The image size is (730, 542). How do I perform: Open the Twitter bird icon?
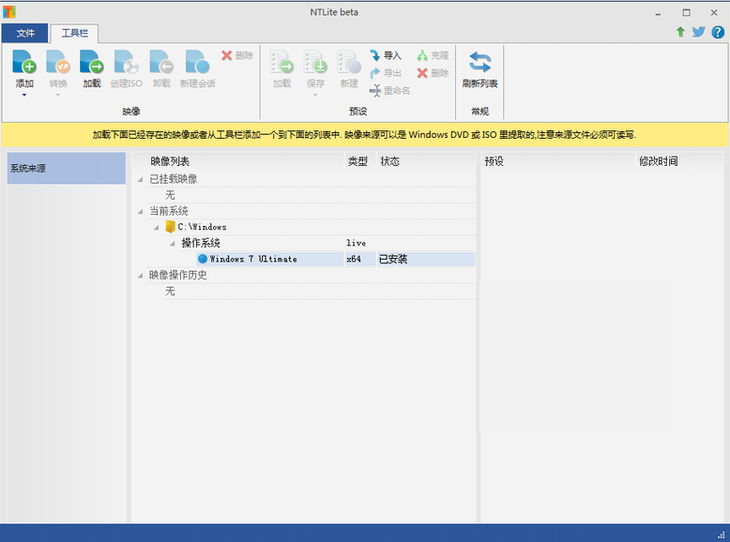click(x=698, y=32)
